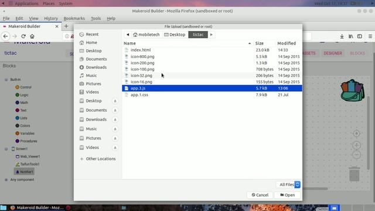The image size is (375, 211).
Task: Sort files by Name column
Action: click(x=187, y=43)
